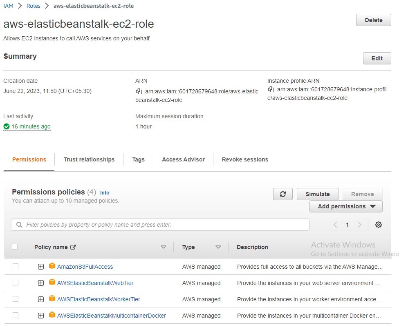The image size is (399, 327).
Task: Click green check last activity icon
Action: coord(7,126)
